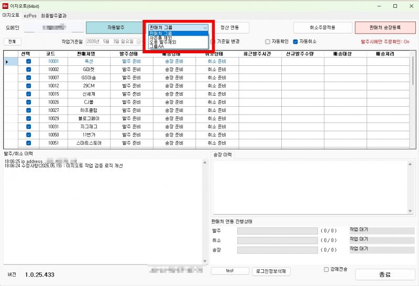Click the 정산 연동 button
This screenshot has height=286, width=419.
click(x=229, y=28)
